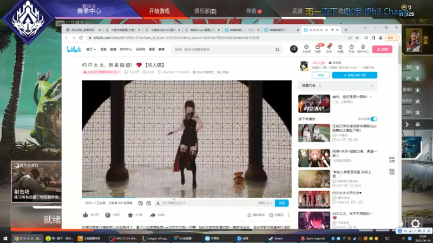The image size is (433, 243).
Task: Click the video progress bar
Action: tap(187, 198)
